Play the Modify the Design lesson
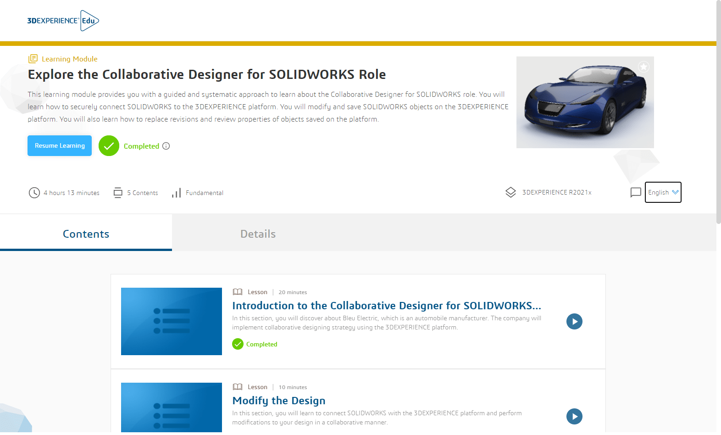 point(574,416)
